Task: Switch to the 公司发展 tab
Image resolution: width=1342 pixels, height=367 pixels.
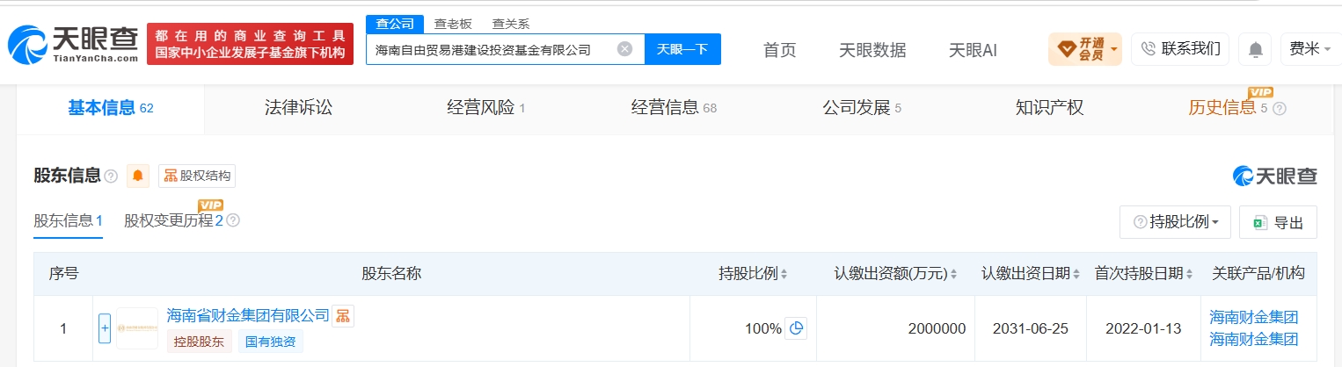Action: click(x=862, y=108)
